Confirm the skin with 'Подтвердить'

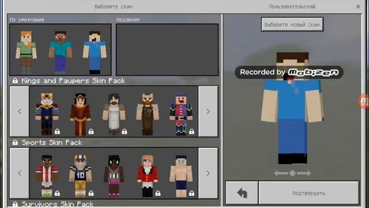click(x=309, y=193)
